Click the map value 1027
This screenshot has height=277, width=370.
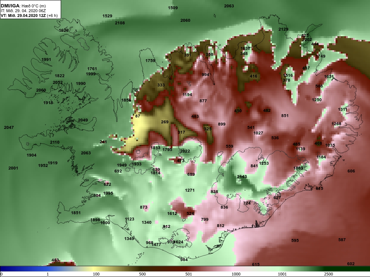click(x=258, y=133)
